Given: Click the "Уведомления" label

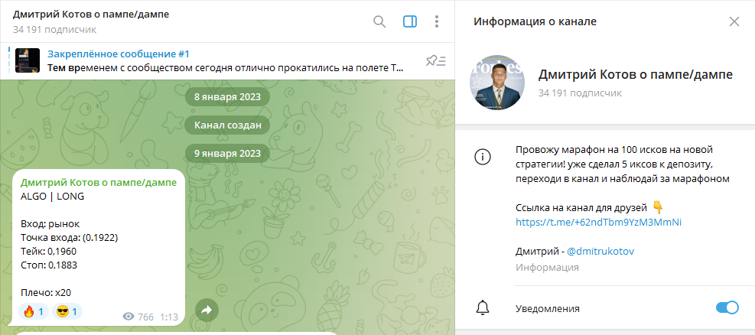Looking at the screenshot, I should click(548, 308).
